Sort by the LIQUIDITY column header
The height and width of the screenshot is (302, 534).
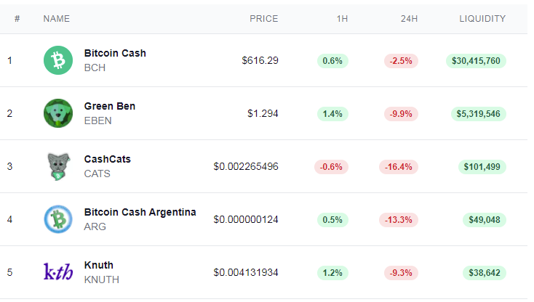tap(482, 19)
